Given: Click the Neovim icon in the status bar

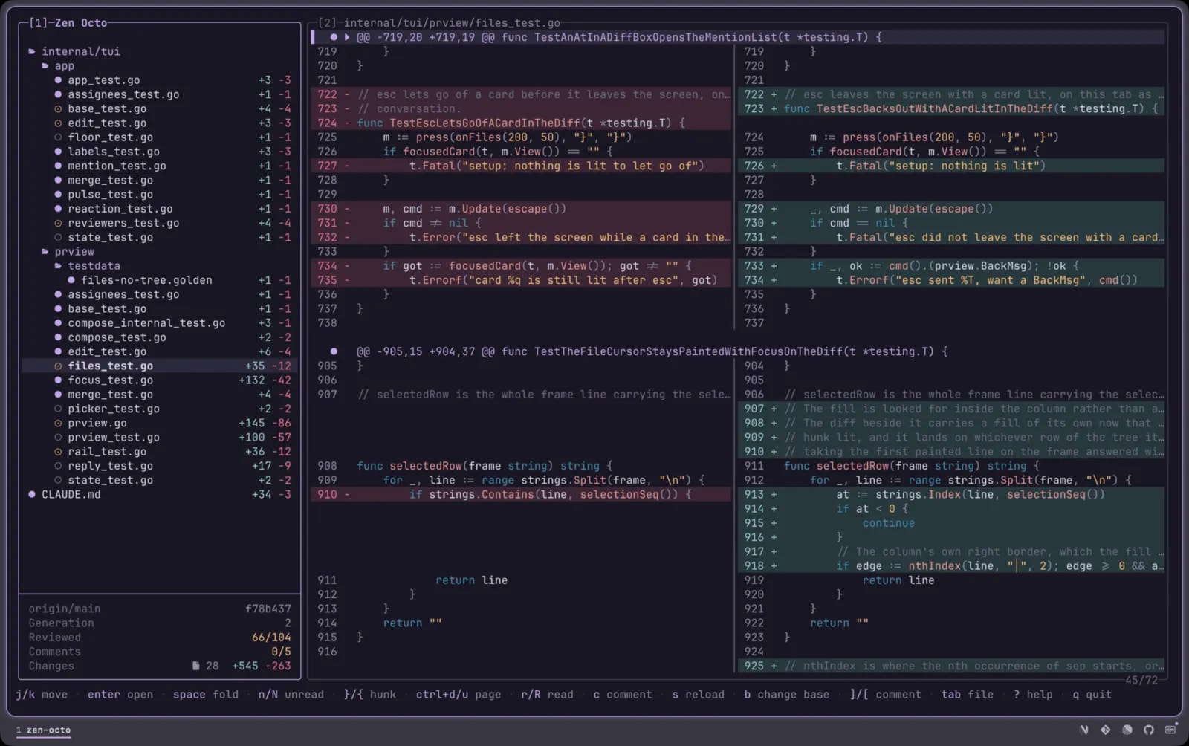Looking at the screenshot, I should click(x=1084, y=730).
